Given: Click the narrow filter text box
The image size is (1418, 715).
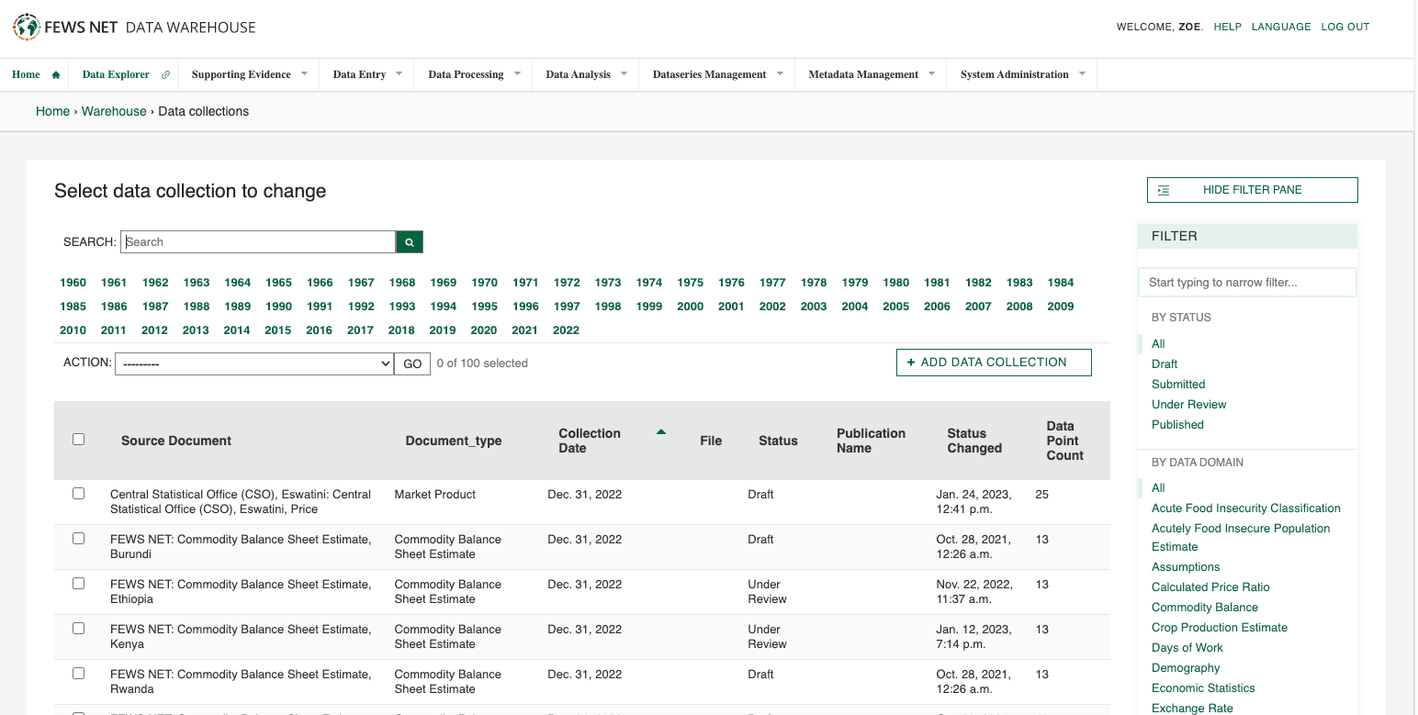Looking at the screenshot, I should click(1247, 283).
